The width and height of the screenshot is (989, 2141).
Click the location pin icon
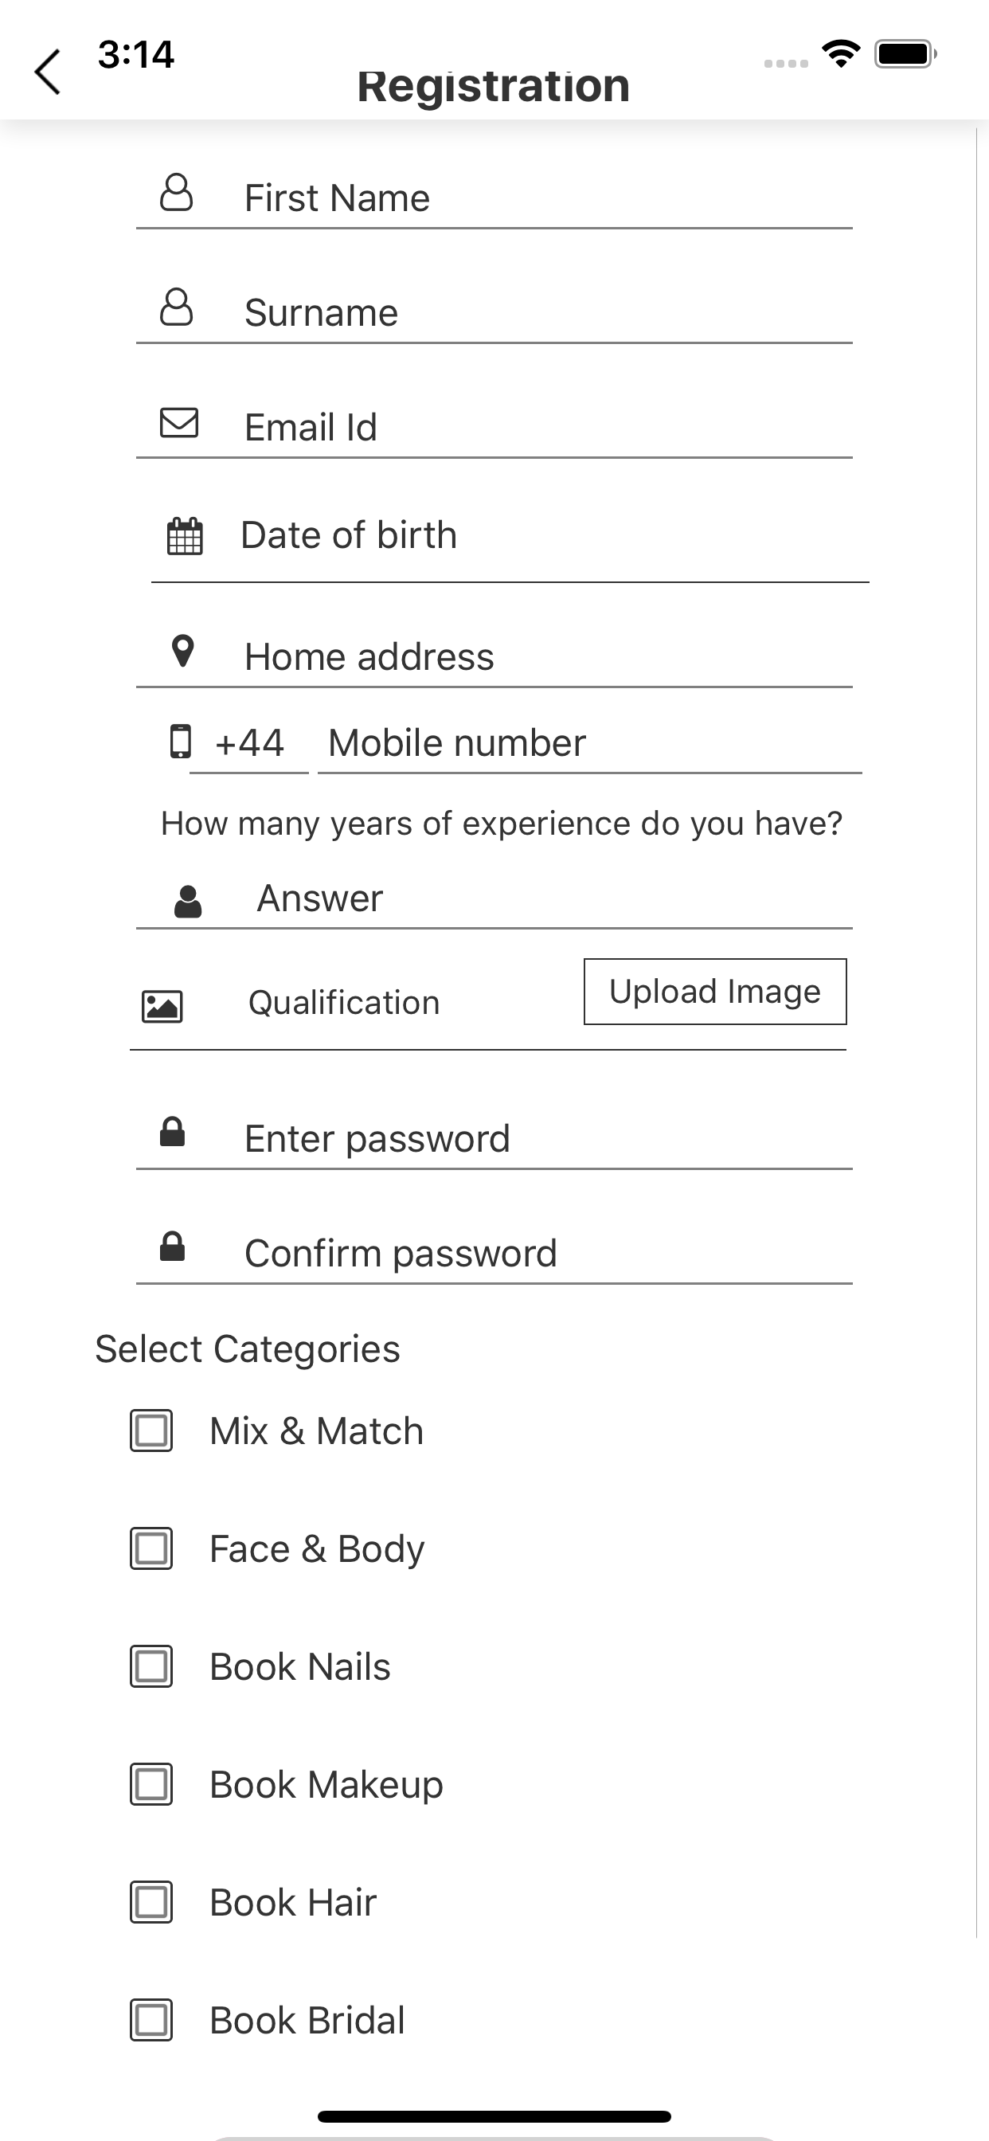coord(183,652)
